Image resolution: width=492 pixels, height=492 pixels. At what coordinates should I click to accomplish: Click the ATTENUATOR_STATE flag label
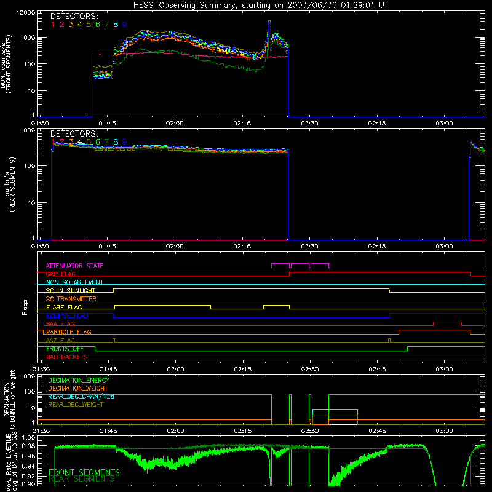pos(74,266)
